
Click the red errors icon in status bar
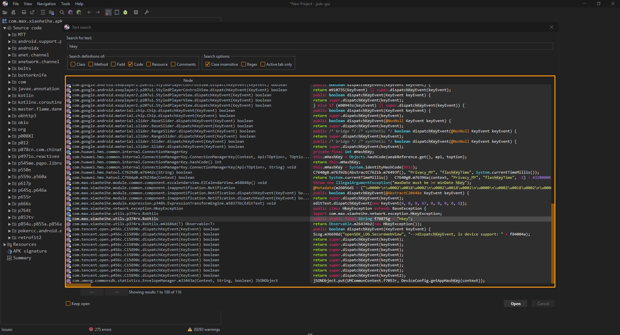click(91, 329)
